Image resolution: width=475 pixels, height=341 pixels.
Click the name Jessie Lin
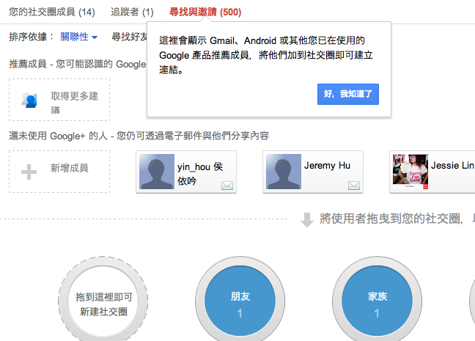(x=452, y=166)
